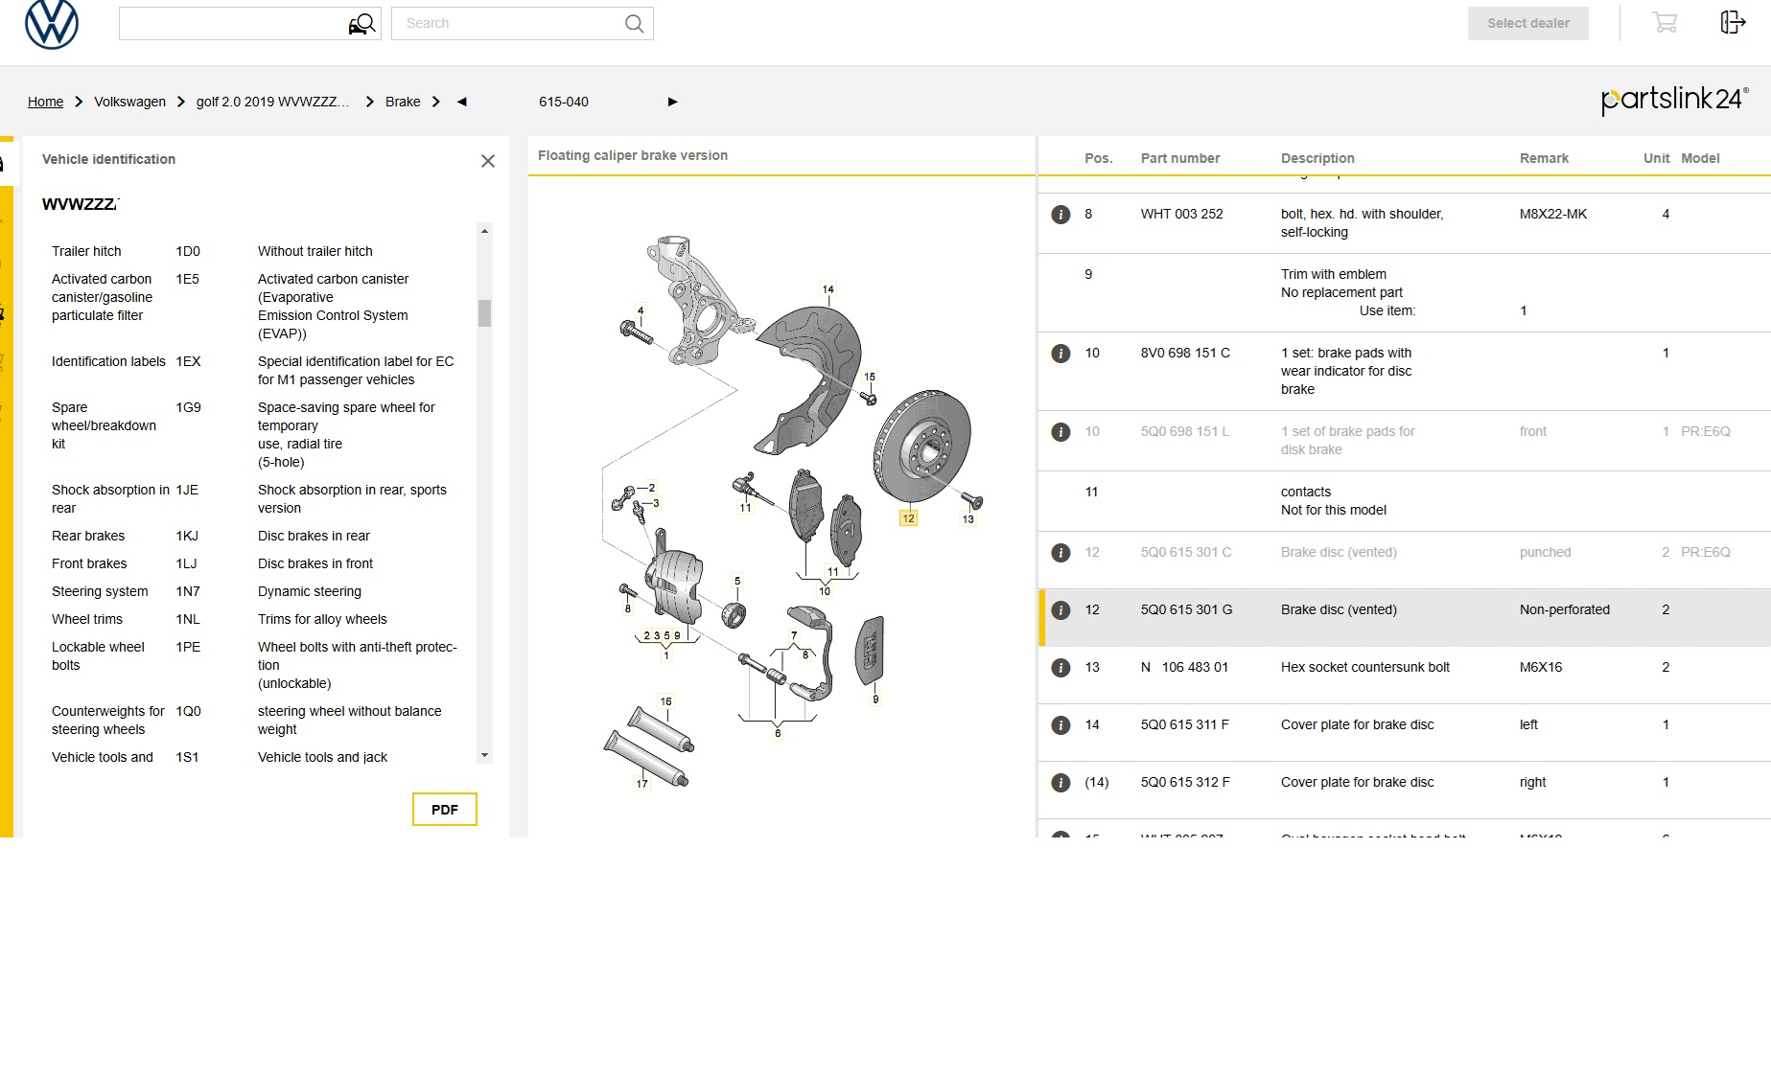1771x1078 pixels.
Task: Click the partslink24 logo
Action: (x=1674, y=100)
